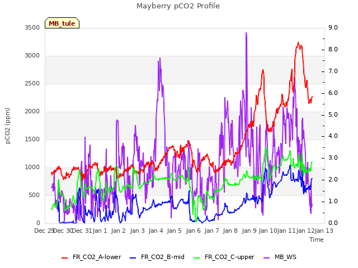
Task: Click the Jan 4 date tick label
Action: click(156, 231)
